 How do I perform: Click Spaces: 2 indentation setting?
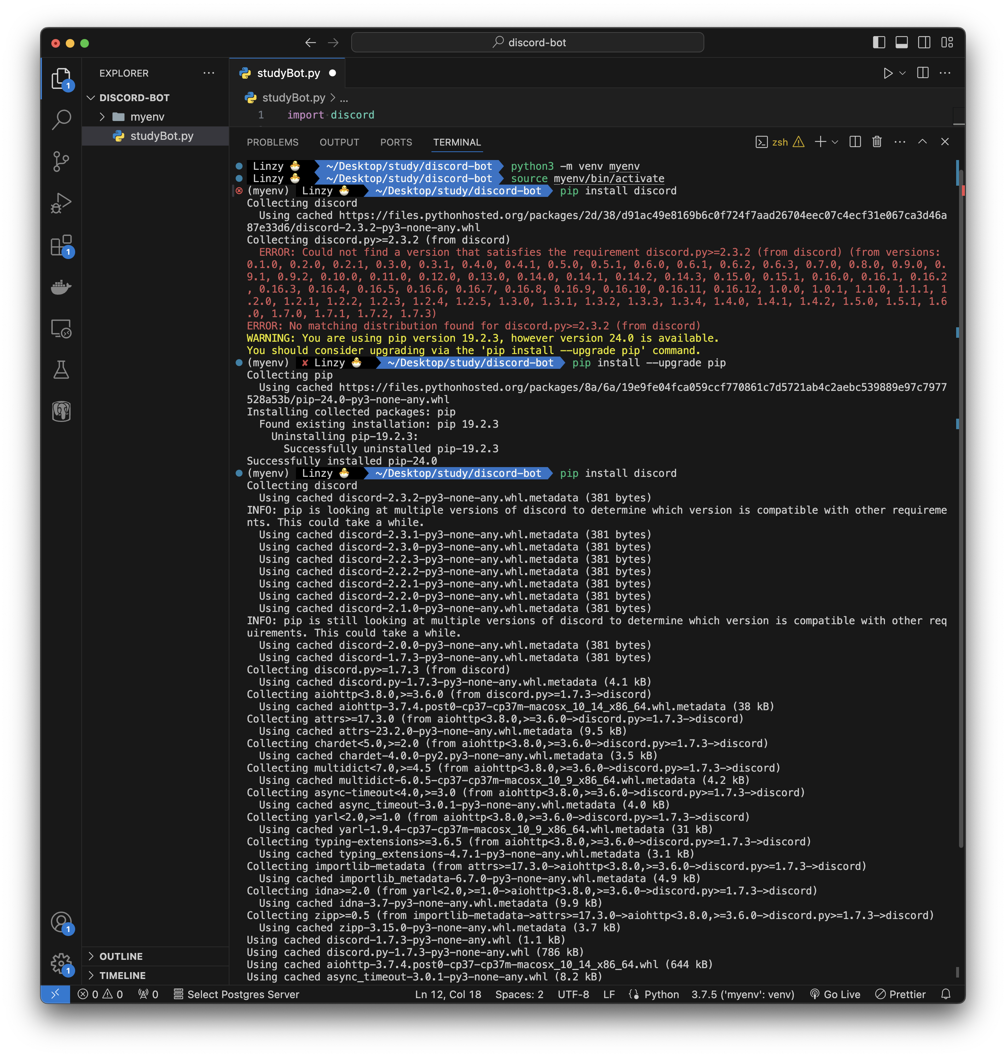point(519,994)
